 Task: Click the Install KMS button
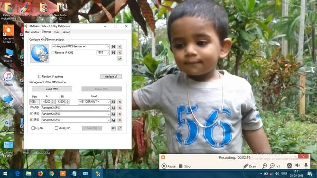tap(52, 89)
